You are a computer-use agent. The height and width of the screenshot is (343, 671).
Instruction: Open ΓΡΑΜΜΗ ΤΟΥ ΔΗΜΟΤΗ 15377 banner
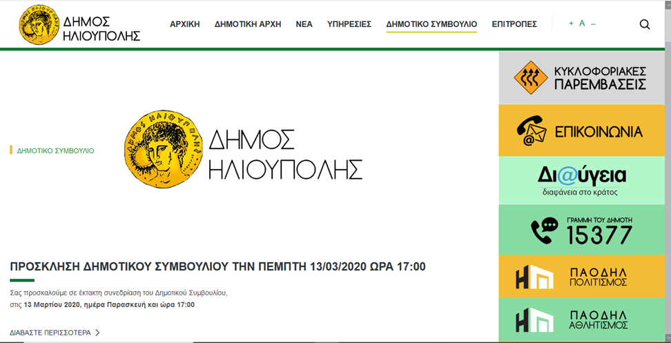tap(581, 230)
